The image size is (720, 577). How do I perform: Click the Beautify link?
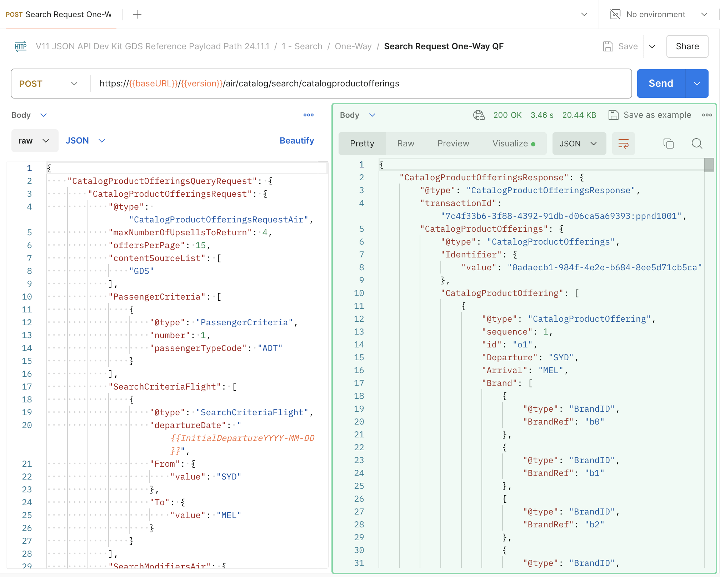point(297,141)
